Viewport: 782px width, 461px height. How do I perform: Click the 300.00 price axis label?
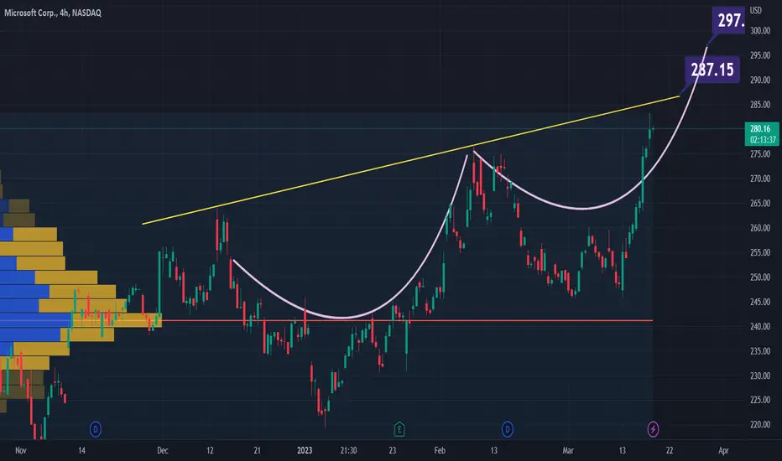tap(760, 31)
